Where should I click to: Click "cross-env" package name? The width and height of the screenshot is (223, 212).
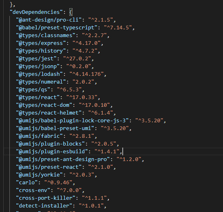(33, 190)
